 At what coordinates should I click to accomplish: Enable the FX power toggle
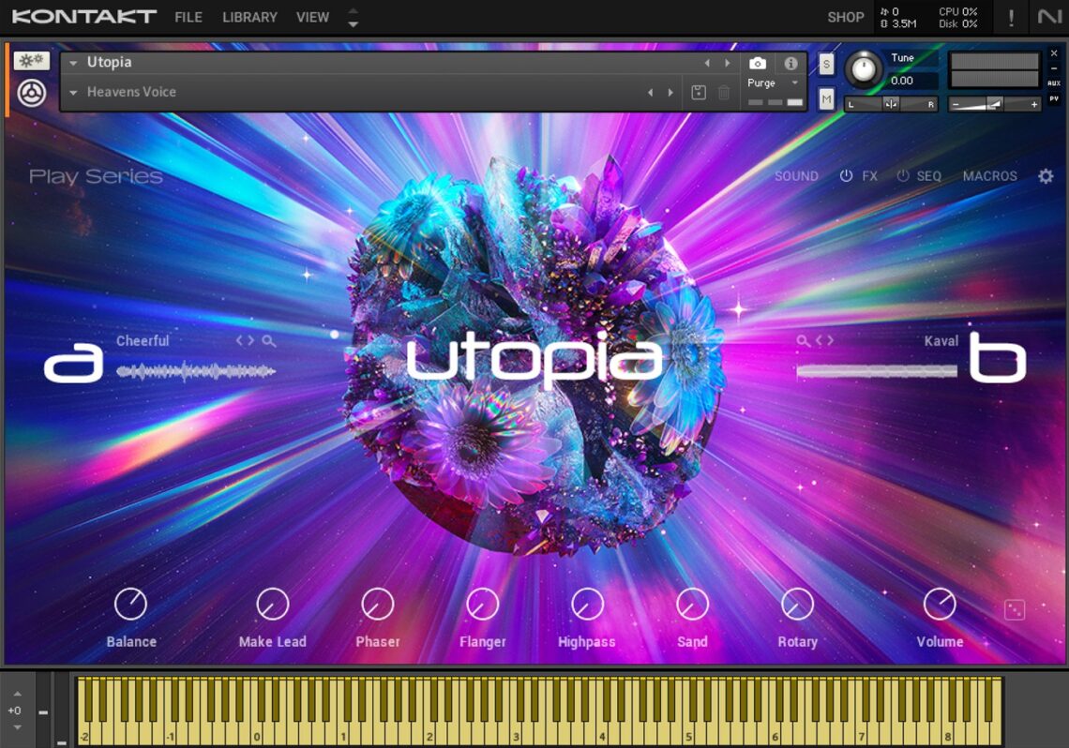848,176
